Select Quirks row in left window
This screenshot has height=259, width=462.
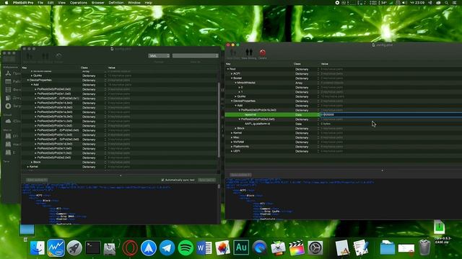(x=119, y=76)
